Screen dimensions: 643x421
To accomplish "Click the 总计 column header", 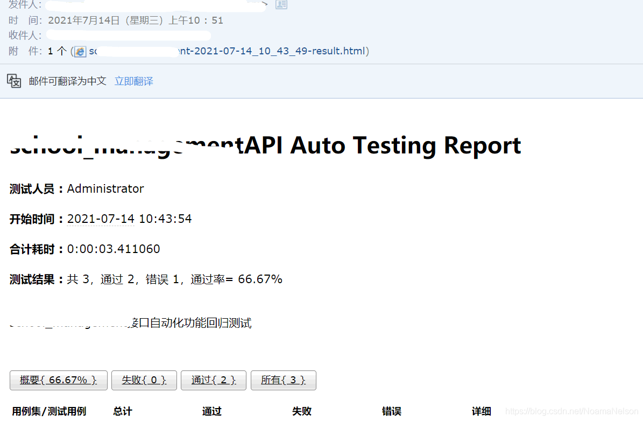I will 123,411.
